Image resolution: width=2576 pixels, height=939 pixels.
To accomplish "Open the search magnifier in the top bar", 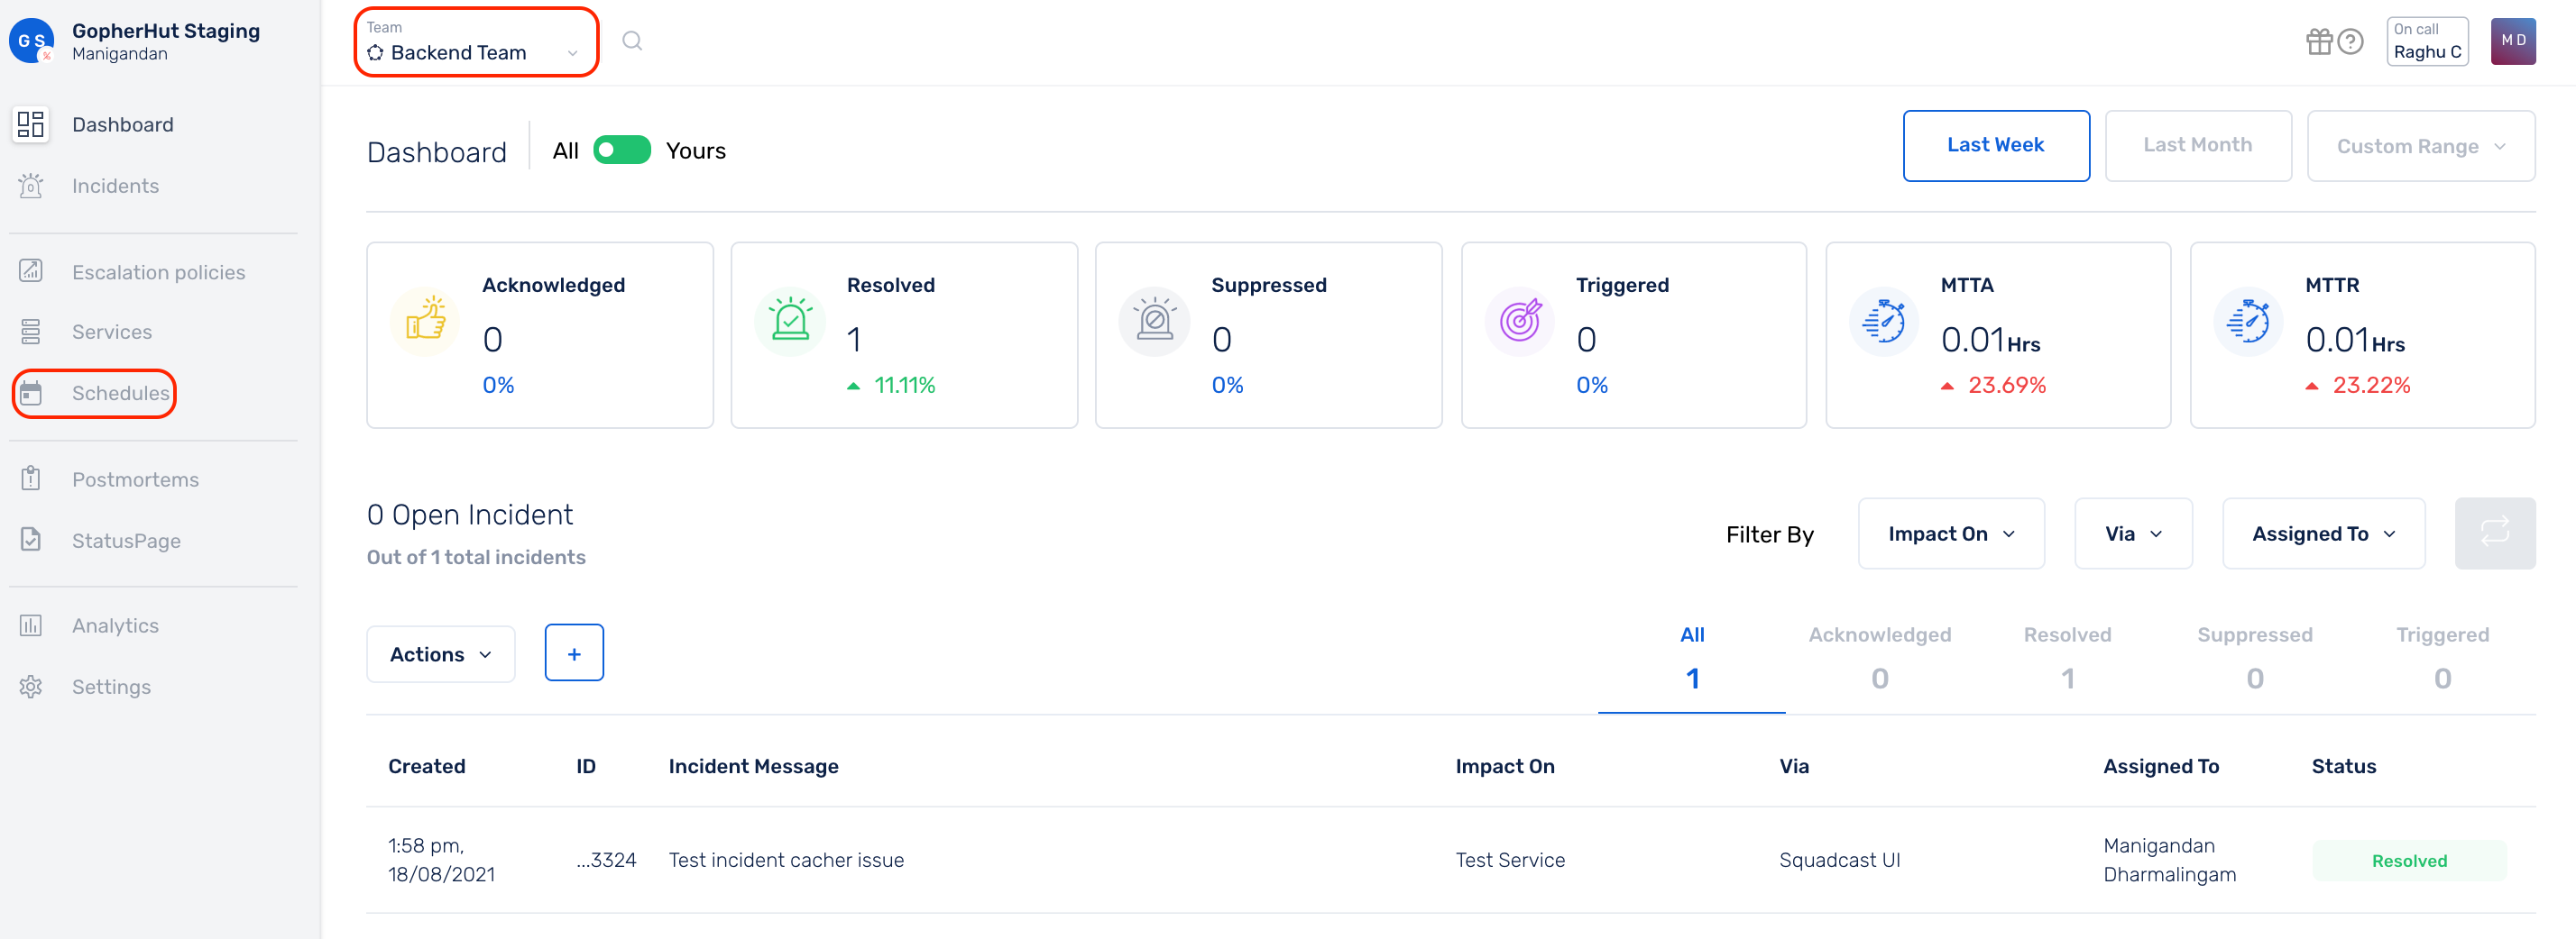I will [632, 41].
